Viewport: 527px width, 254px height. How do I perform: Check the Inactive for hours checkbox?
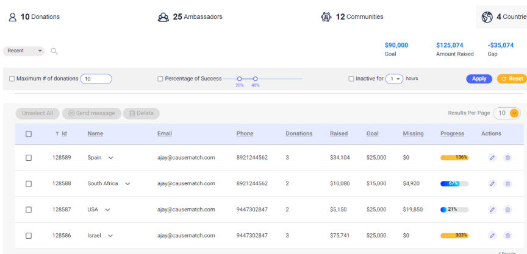[351, 79]
